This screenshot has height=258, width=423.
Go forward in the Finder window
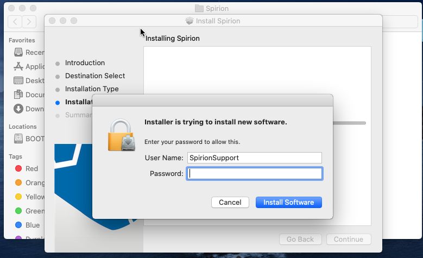[29, 22]
